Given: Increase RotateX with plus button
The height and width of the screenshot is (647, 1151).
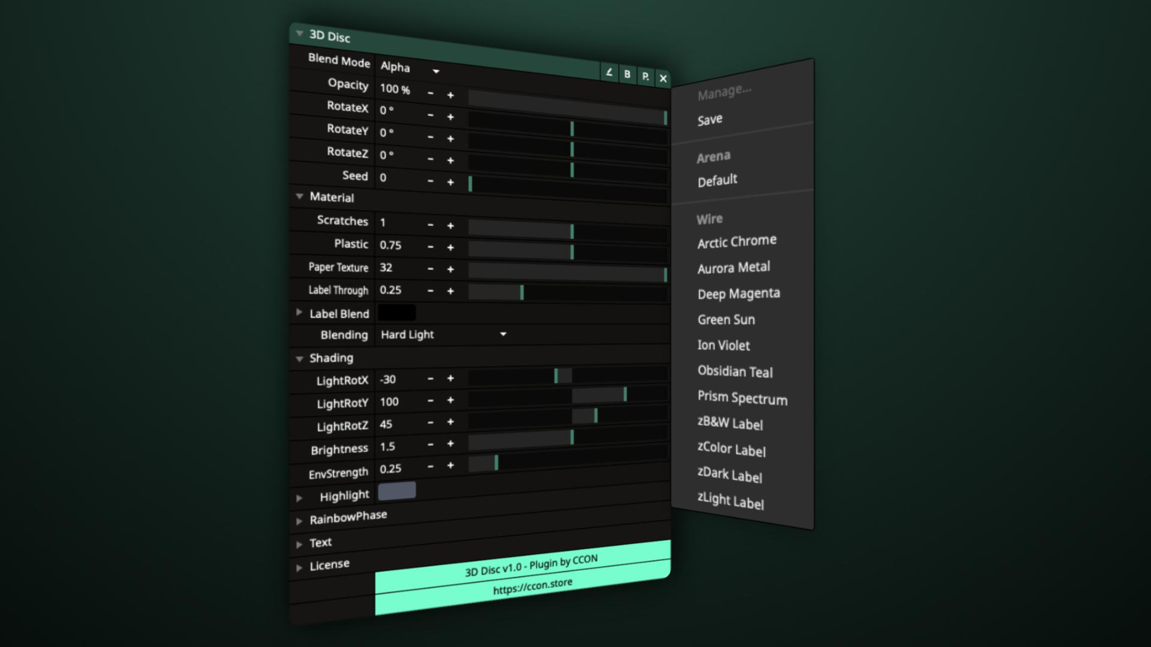Looking at the screenshot, I should (450, 117).
